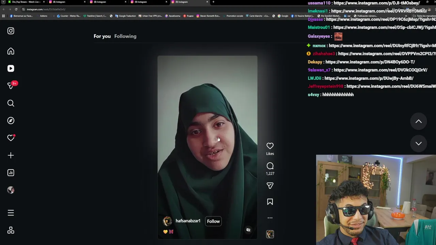Viewport: 436px width, 245px height.
Task: Open the Addons bookmark
Action: click(44, 16)
